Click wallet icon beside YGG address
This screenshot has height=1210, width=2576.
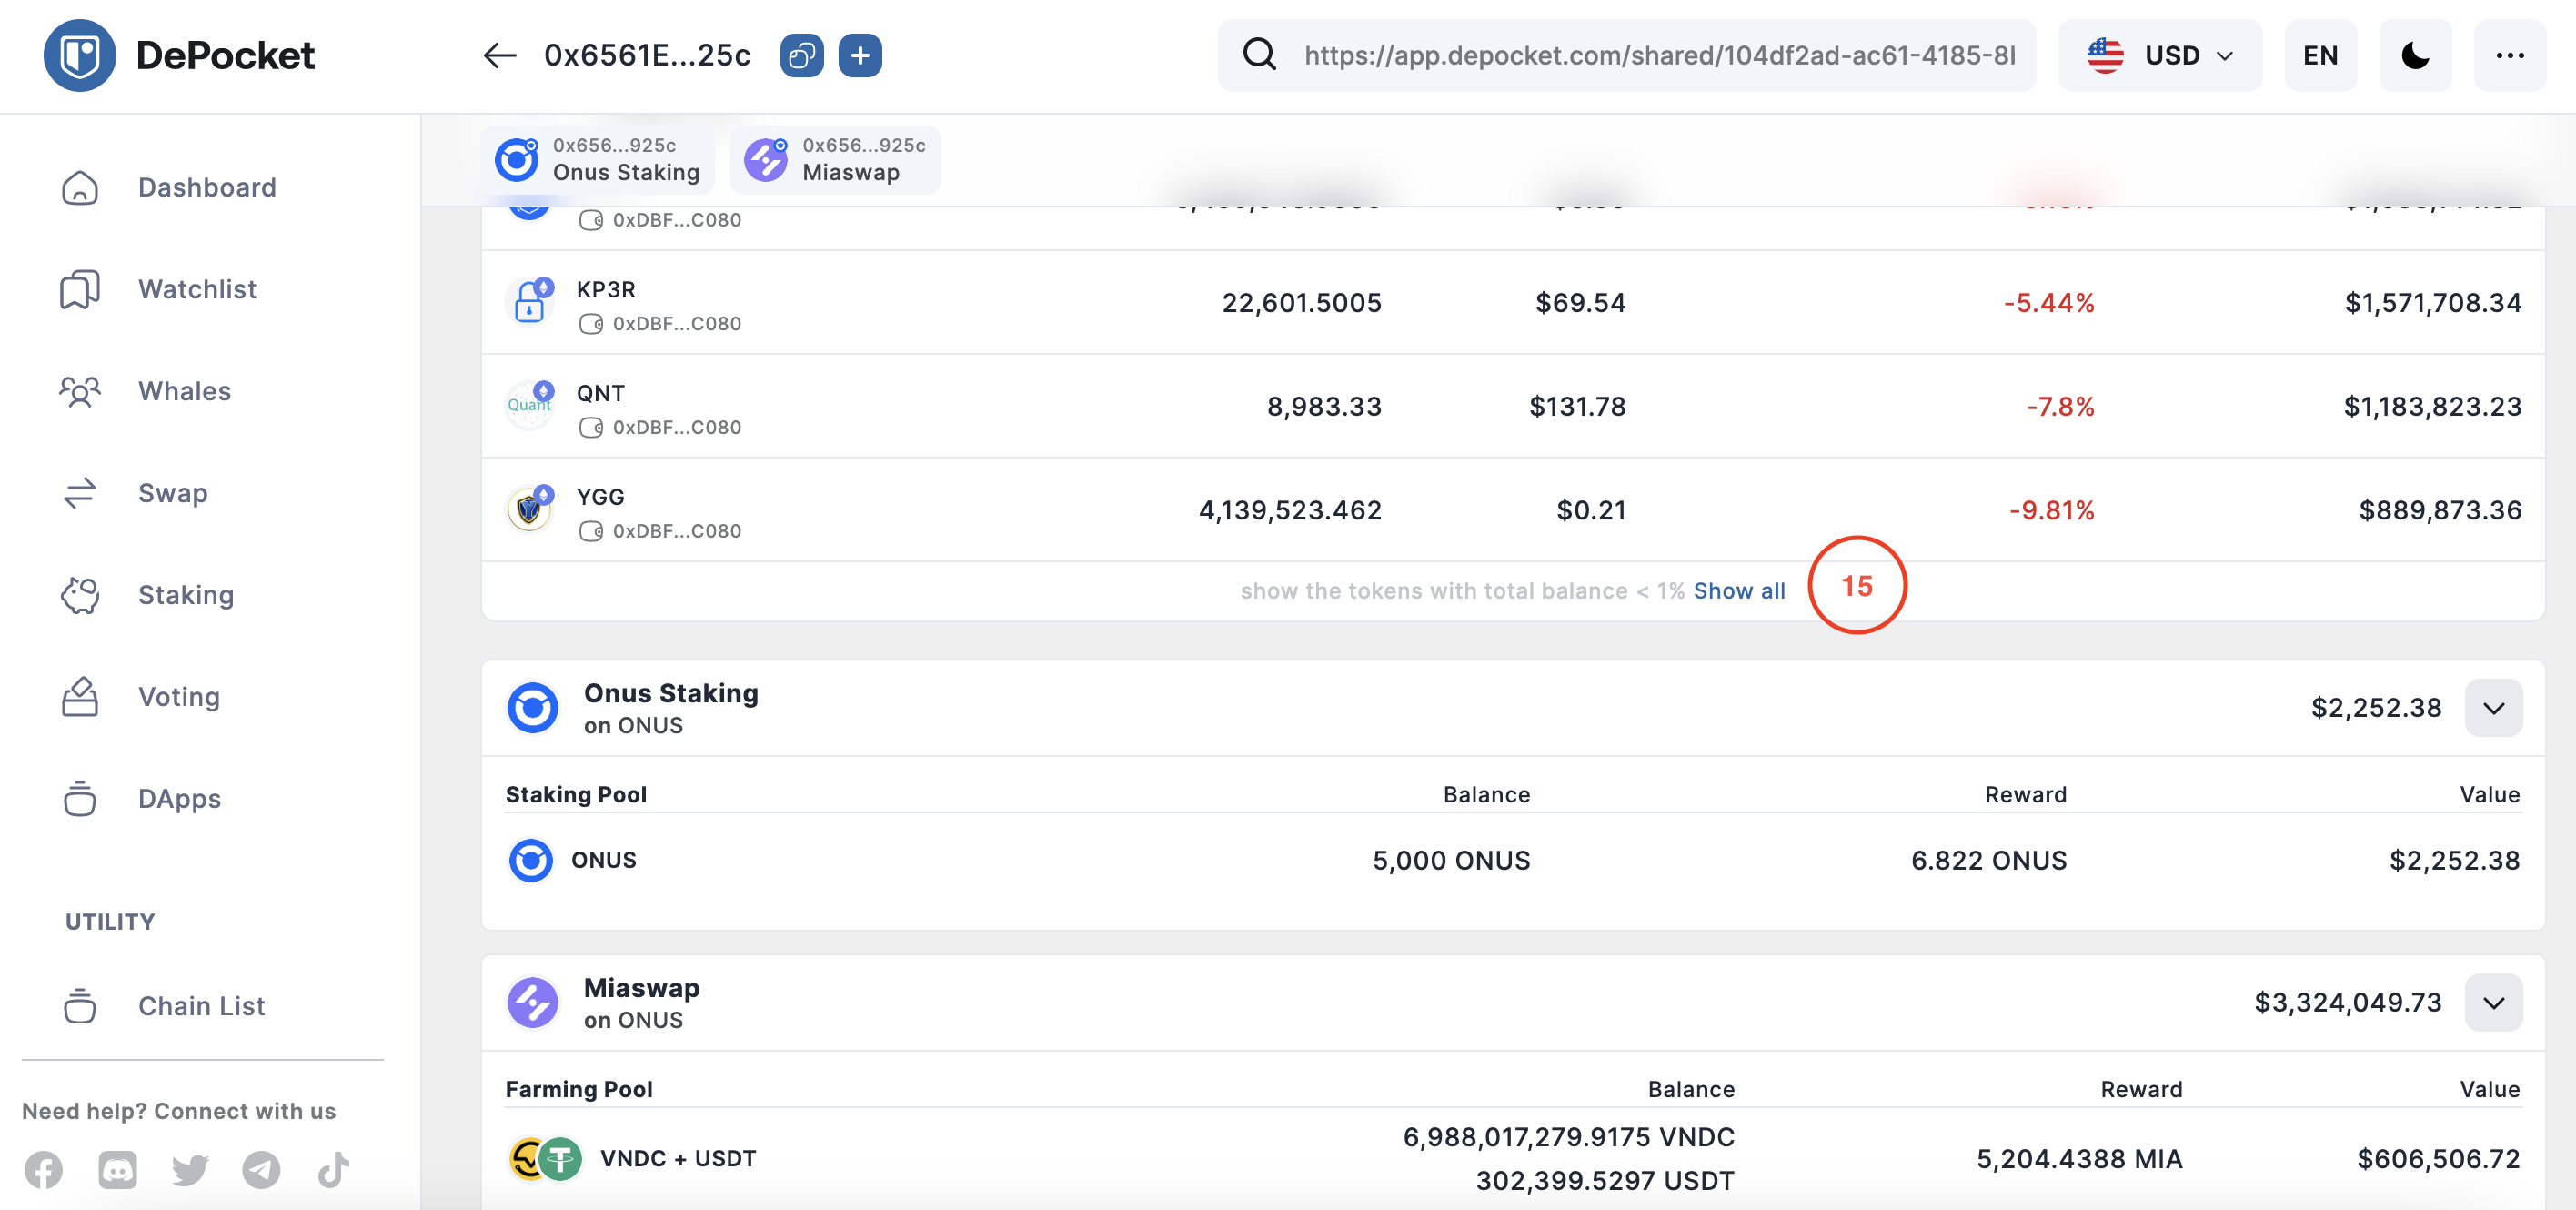pyautogui.click(x=590, y=532)
